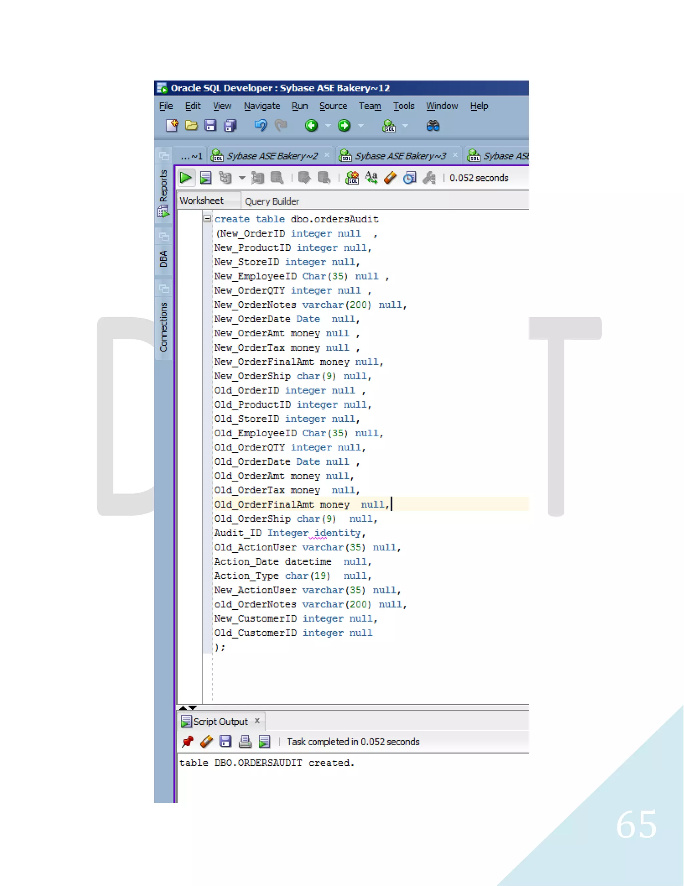Click the Run Script icon in worksheet toolbar
This screenshot has height=886, width=684.
[x=205, y=178]
